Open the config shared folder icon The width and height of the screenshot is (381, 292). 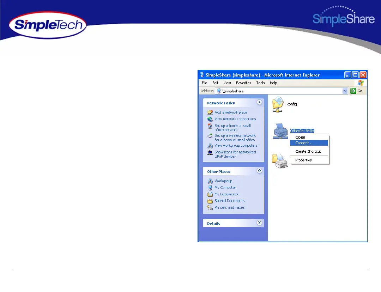pyautogui.click(x=278, y=104)
